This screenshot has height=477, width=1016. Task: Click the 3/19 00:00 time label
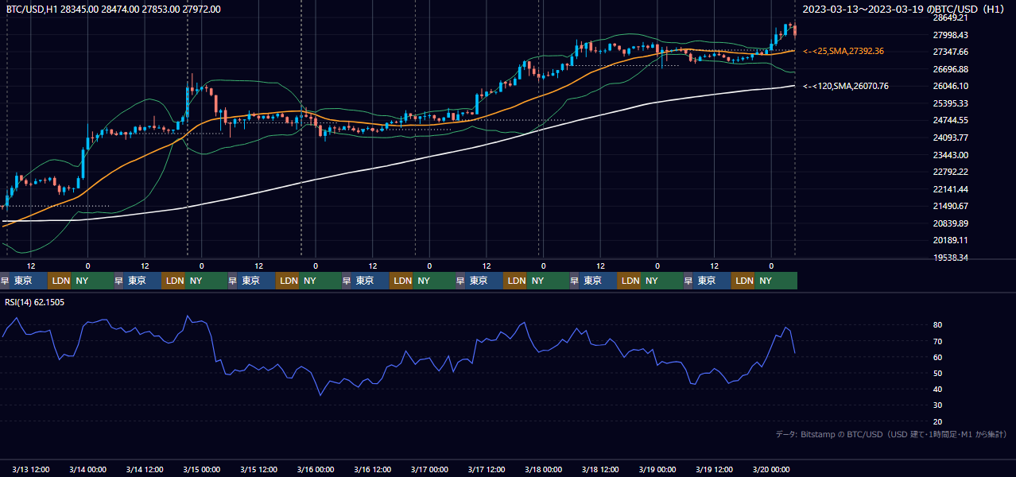657,470
